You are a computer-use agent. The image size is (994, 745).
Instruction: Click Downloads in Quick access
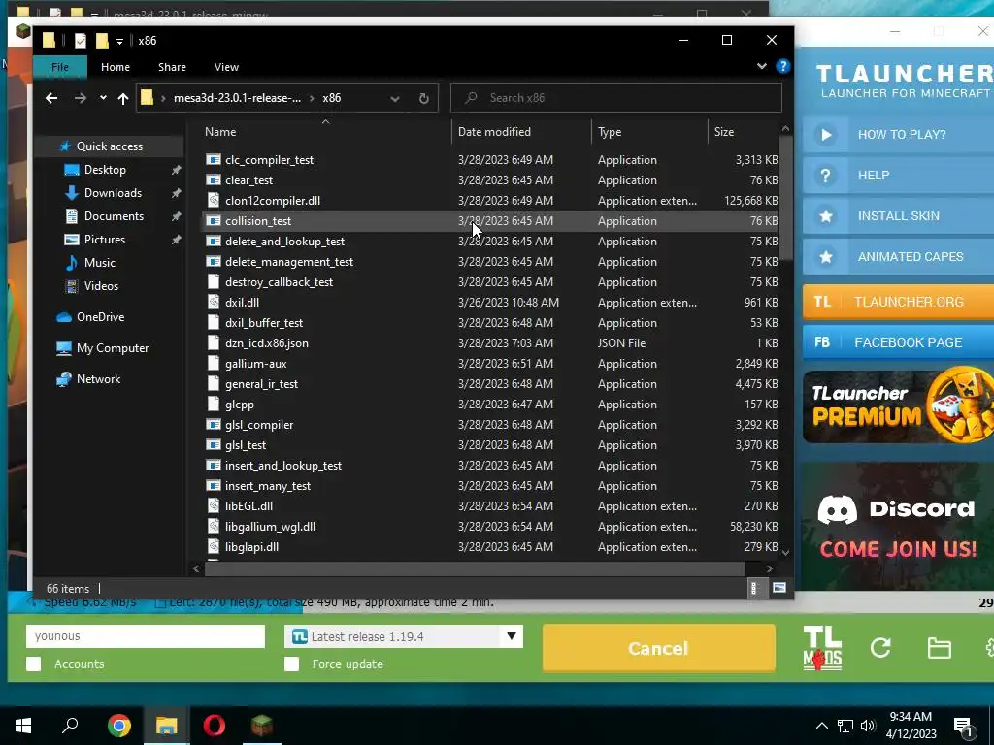coord(113,193)
